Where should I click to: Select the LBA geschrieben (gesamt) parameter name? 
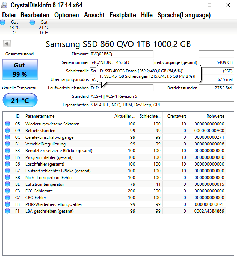pyautogui.click(x=49, y=211)
